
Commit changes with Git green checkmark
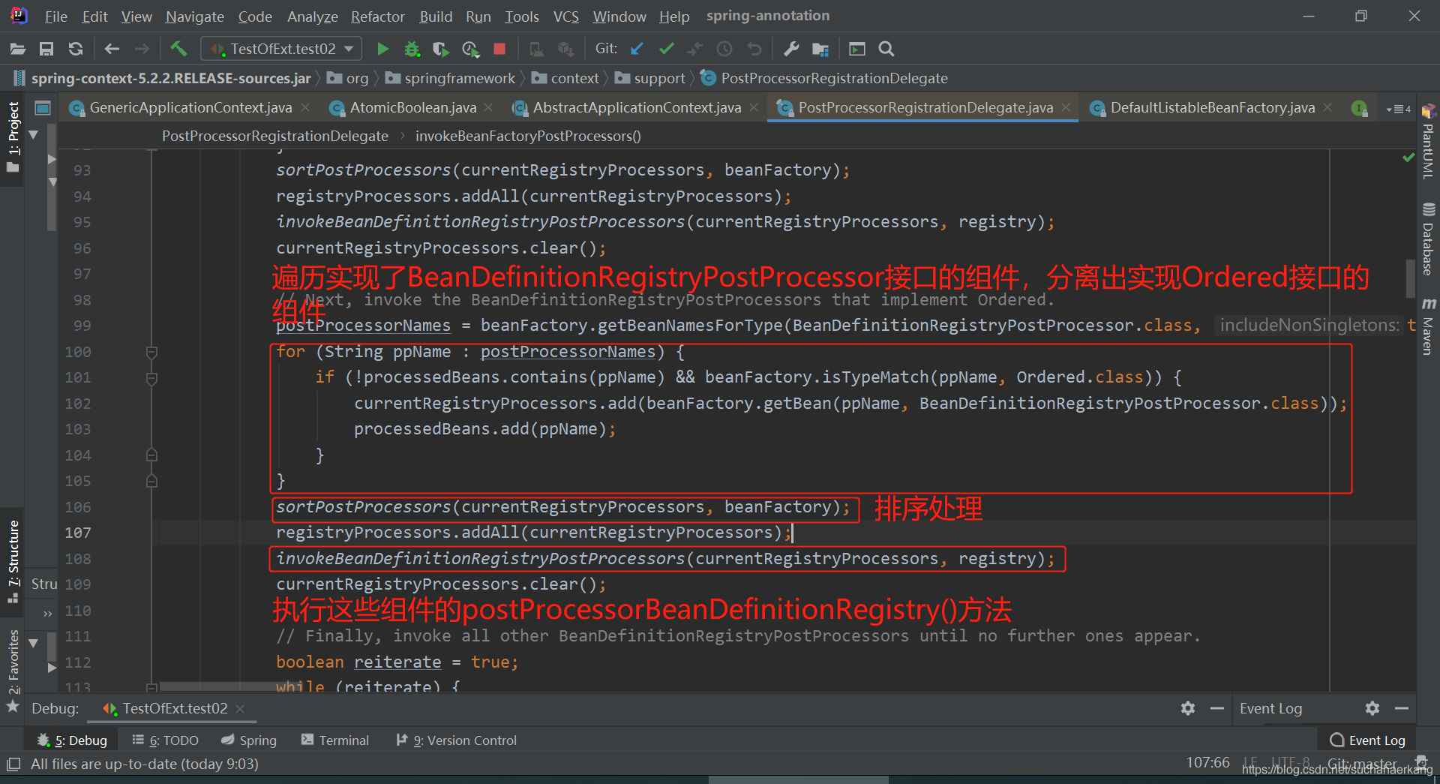[666, 49]
